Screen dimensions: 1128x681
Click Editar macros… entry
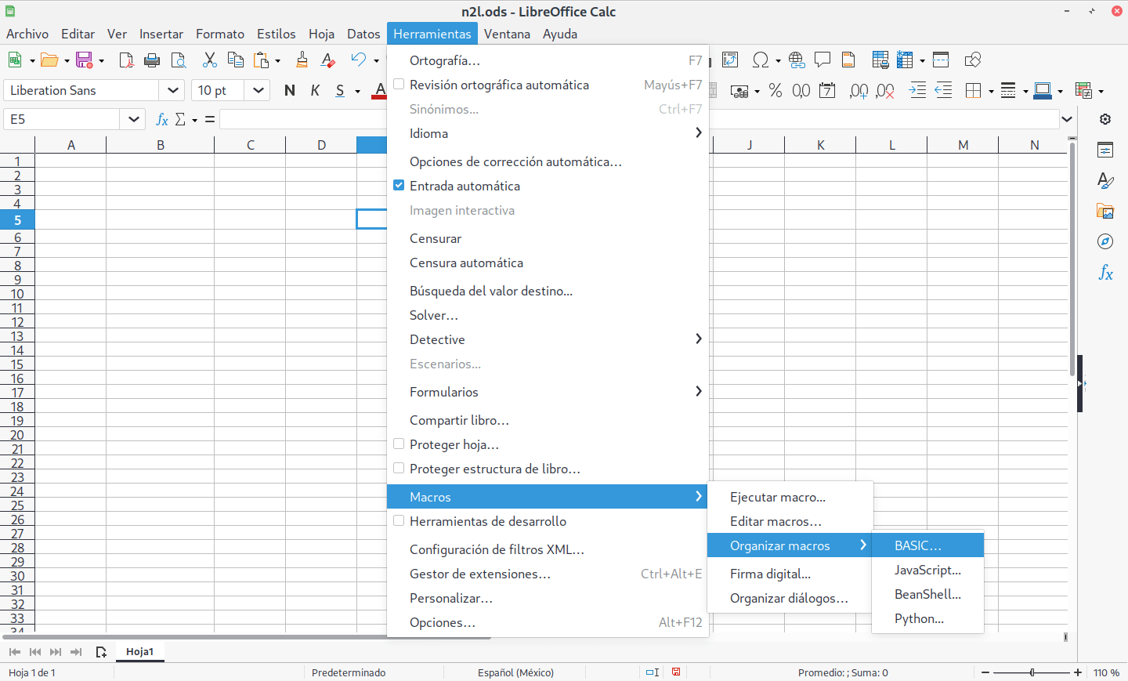tap(790, 521)
